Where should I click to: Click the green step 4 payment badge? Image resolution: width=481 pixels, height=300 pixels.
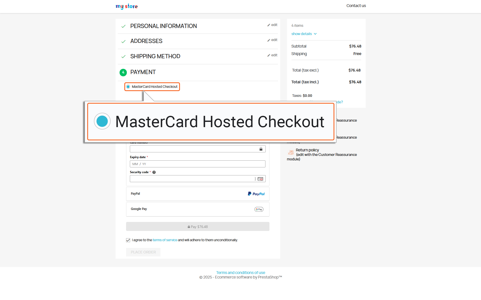pyautogui.click(x=123, y=72)
